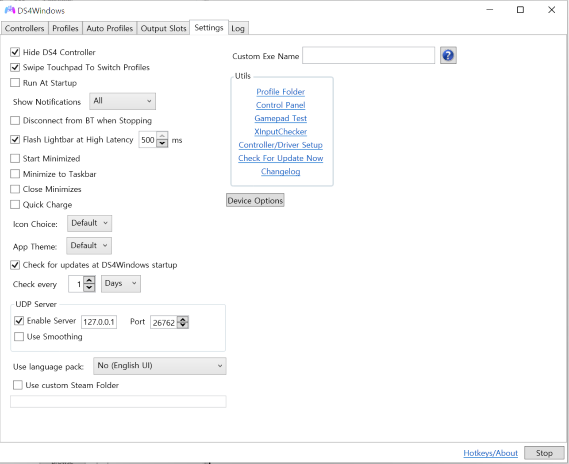Viewport: 569px width, 464px height.
Task: Decrease lightbar latency threshold value
Action: click(x=162, y=143)
